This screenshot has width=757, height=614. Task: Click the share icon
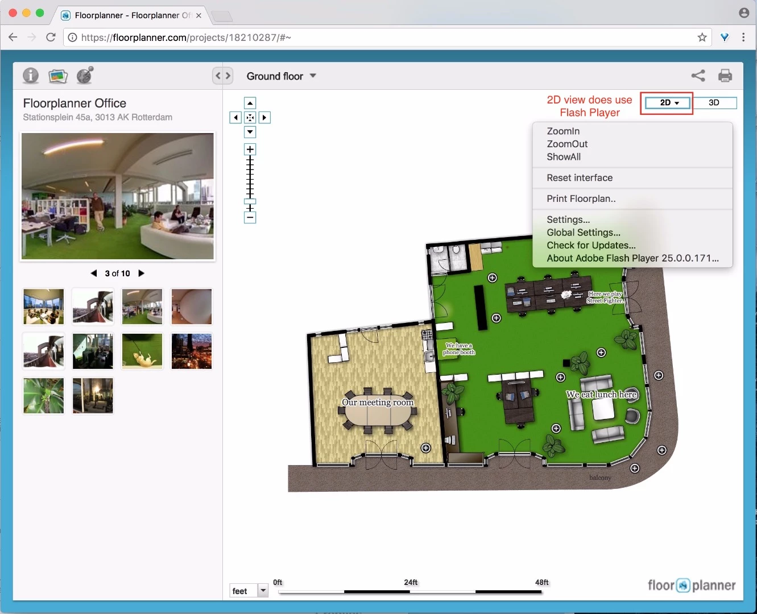(x=698, y=76)
